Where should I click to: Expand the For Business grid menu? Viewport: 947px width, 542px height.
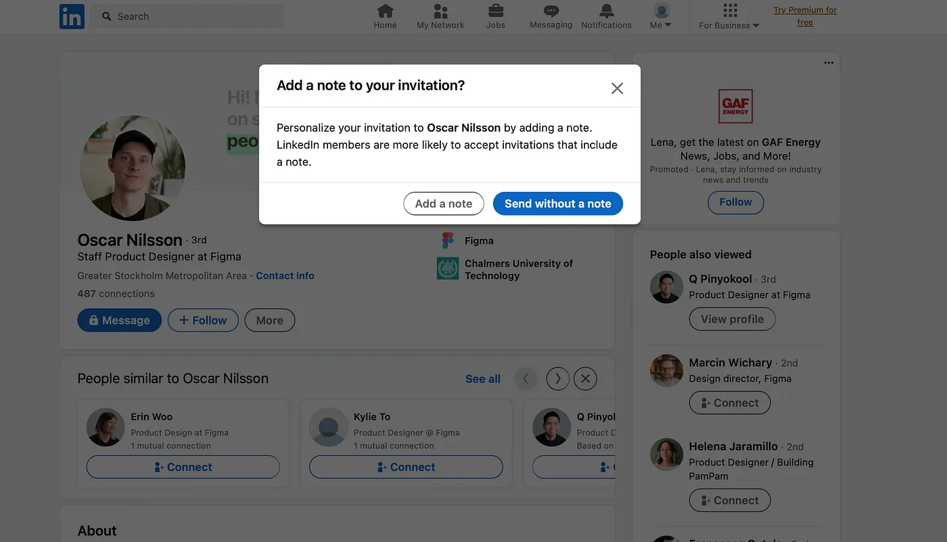pyautogui.click(x=729, y=16)
